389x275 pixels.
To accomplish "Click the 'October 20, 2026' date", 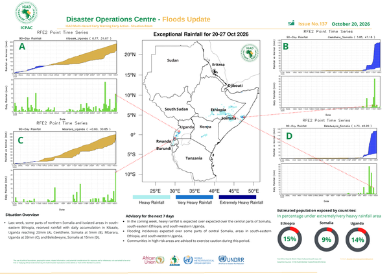I will point(351,24).
